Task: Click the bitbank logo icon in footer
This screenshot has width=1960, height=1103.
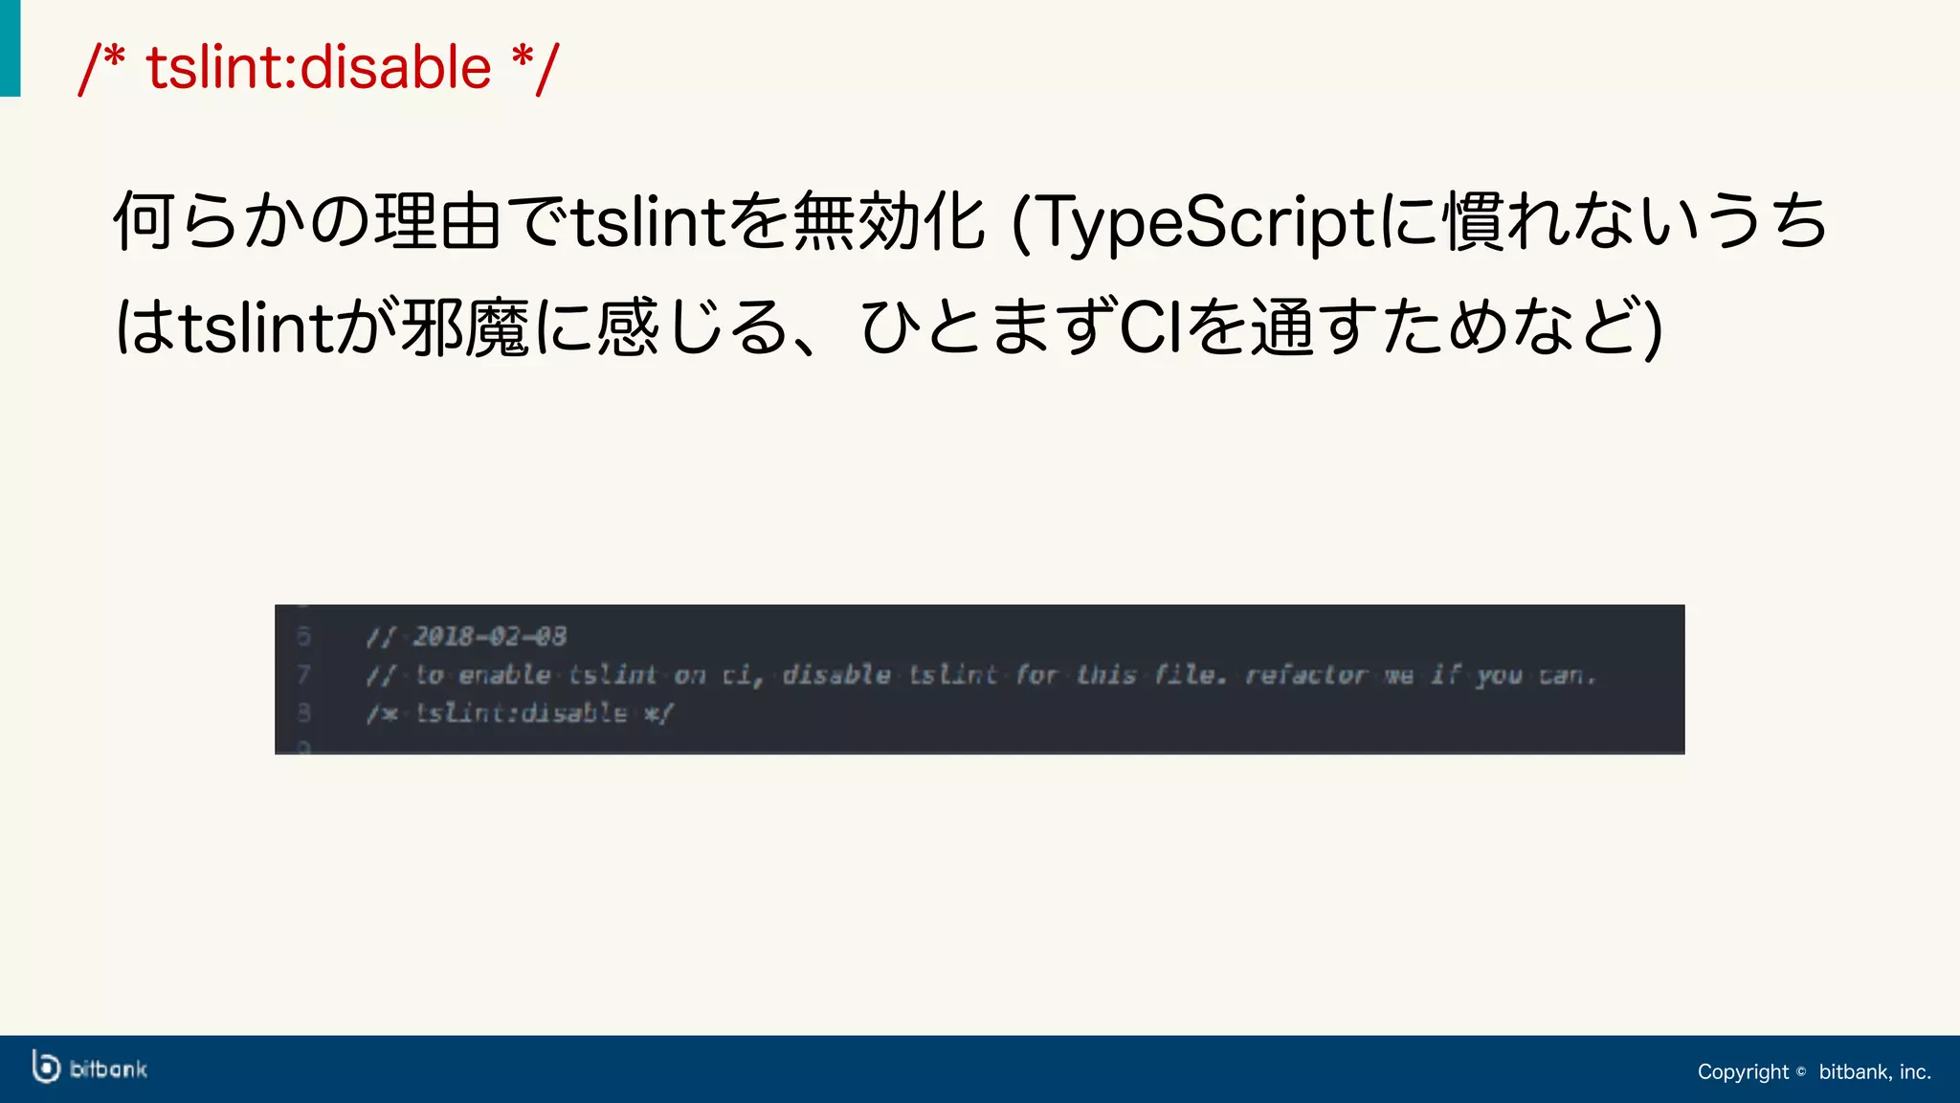Action: point(45,1067)
